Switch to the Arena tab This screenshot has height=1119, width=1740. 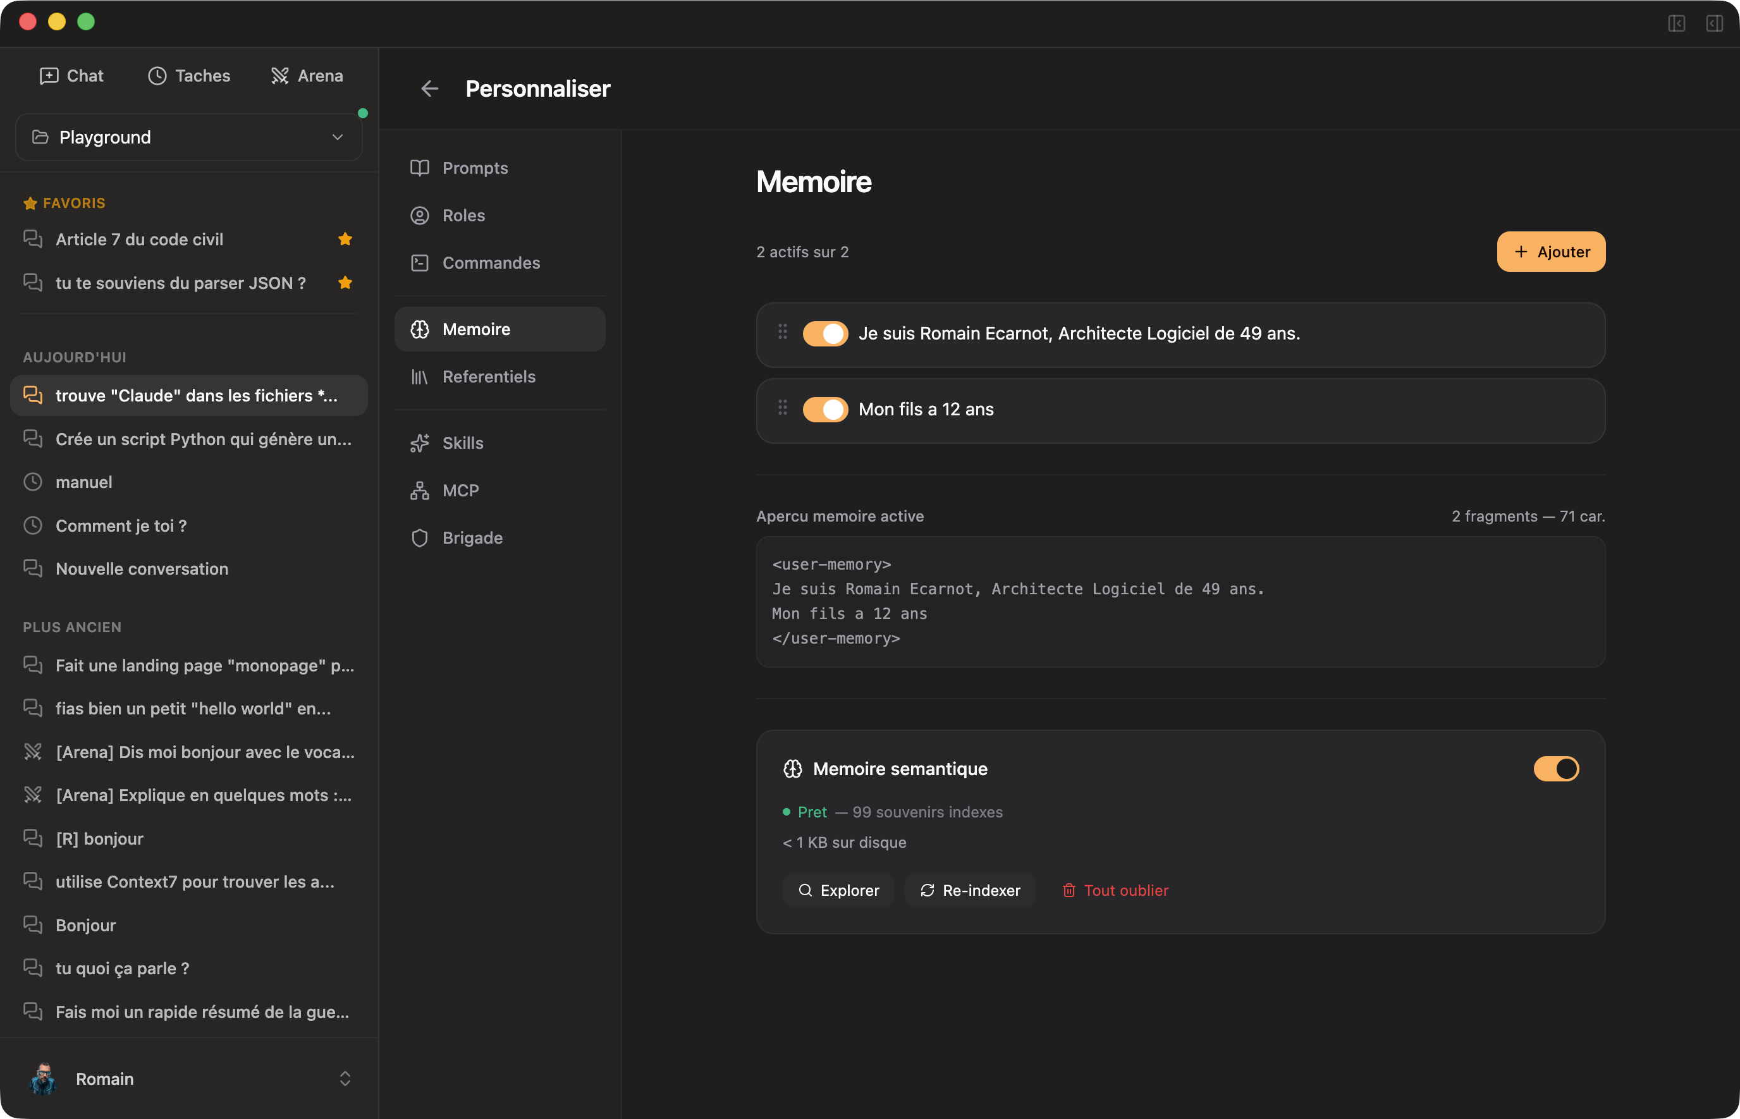point(307,76)
